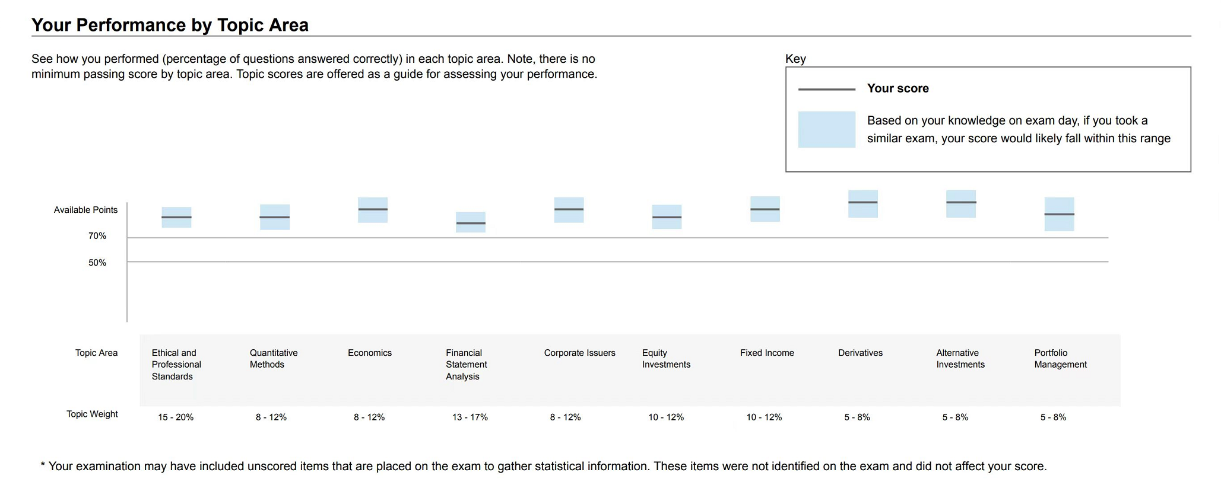Click the Corporate Issuers score range box
Screen dimensions: 1221x485
click(569, 210)
